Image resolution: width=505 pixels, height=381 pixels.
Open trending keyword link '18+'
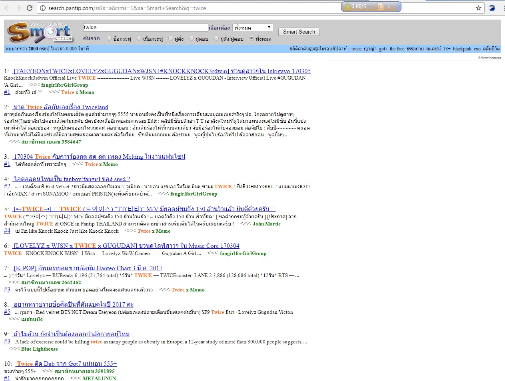tap(447, 49)
